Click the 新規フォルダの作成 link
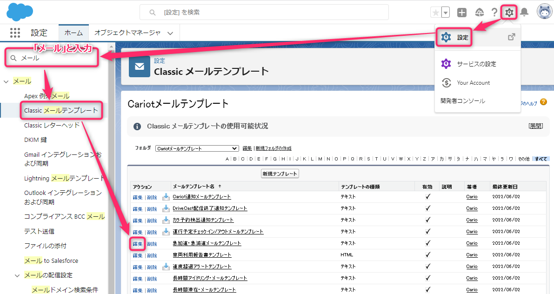Viewport: 554px width, 294px height. click(x=274, y=148)
